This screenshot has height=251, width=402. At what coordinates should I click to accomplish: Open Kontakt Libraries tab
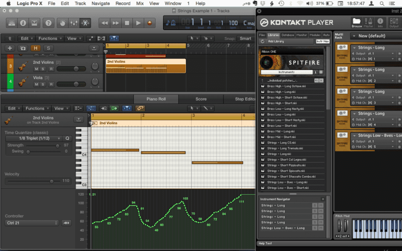pyautogui.click(x=273, y=35)
